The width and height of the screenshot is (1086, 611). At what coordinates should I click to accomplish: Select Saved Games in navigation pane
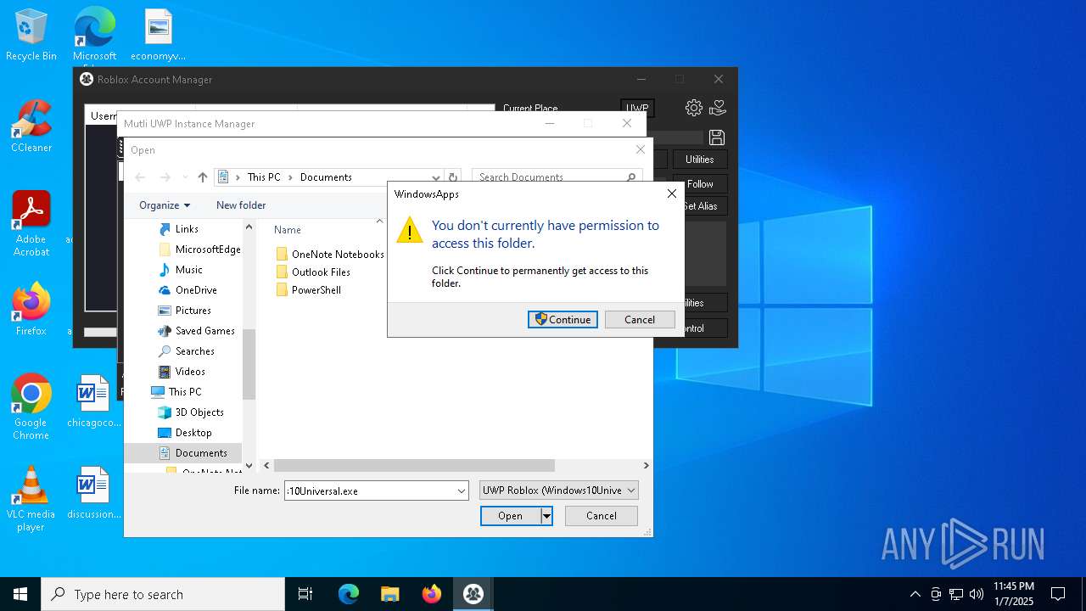coord(204,331)
